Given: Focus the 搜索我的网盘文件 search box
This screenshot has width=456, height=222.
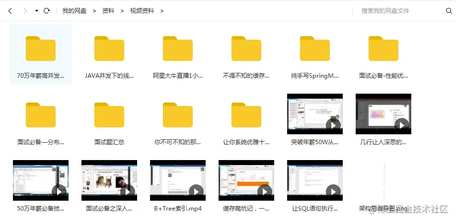Looking at the screenshot, I should pyautogui.click(x=398, y=11).
